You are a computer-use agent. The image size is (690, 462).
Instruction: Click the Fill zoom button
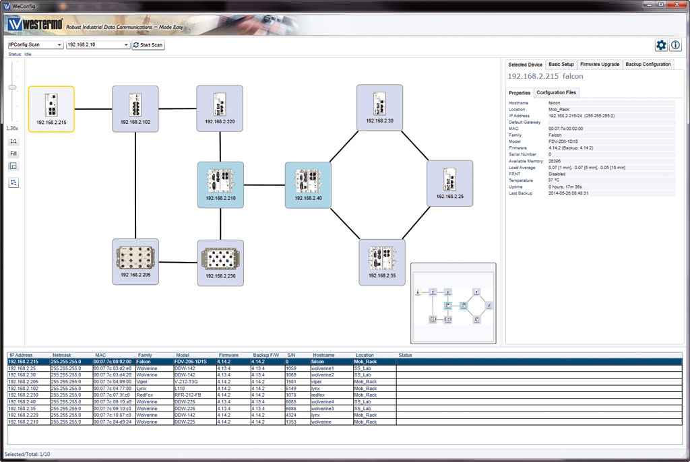point(13,154)
